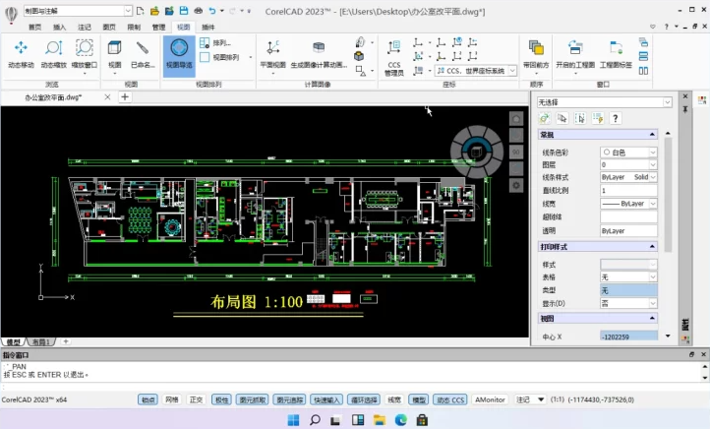The image size is (710, 429).
Task: Open the CorelCAD balloon application menu
Action: (x=11, y=14)
